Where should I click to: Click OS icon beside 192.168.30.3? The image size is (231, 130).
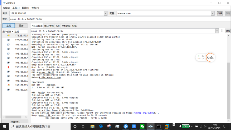coord(8,54)
